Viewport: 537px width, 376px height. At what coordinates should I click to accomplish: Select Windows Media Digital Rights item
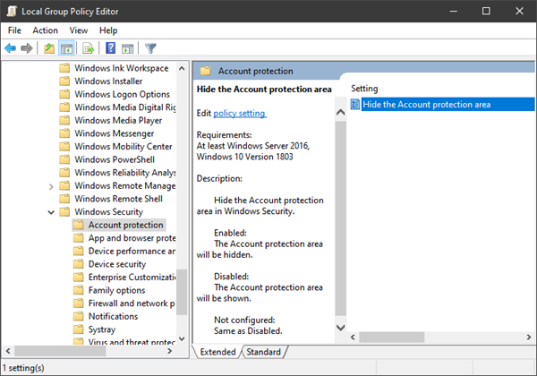125,107
